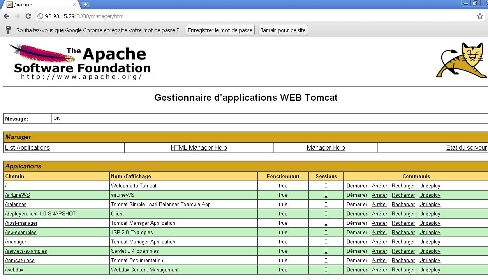This screenshot has height=280, width=488.
Task: Stop airLineWS with Arrêter
Action: (379, 195)
